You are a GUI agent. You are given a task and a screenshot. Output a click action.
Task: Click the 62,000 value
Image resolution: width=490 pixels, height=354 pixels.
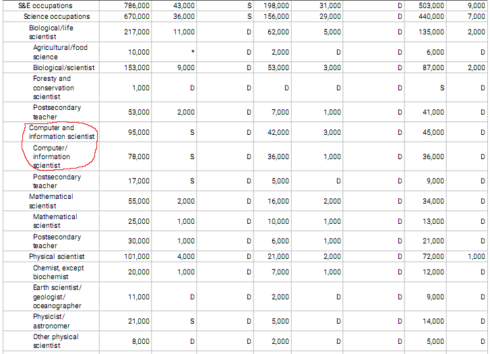coord(278,32)
